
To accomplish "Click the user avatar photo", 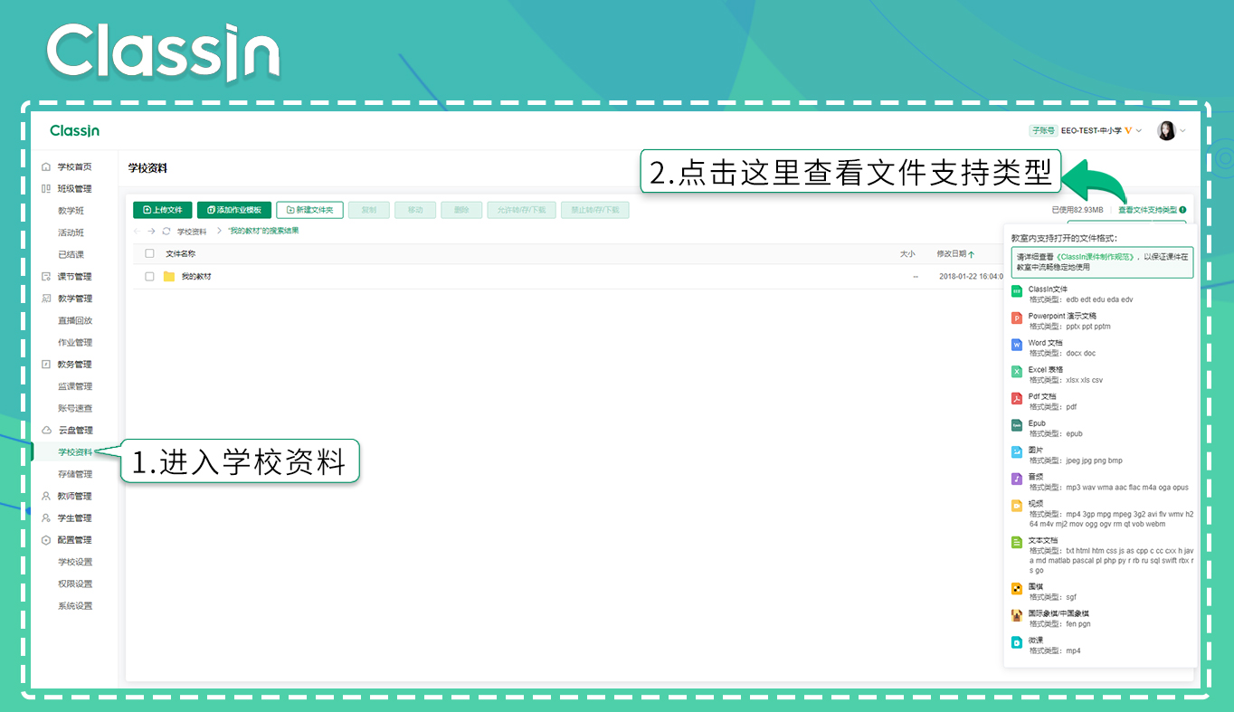I will [1166, 131].
